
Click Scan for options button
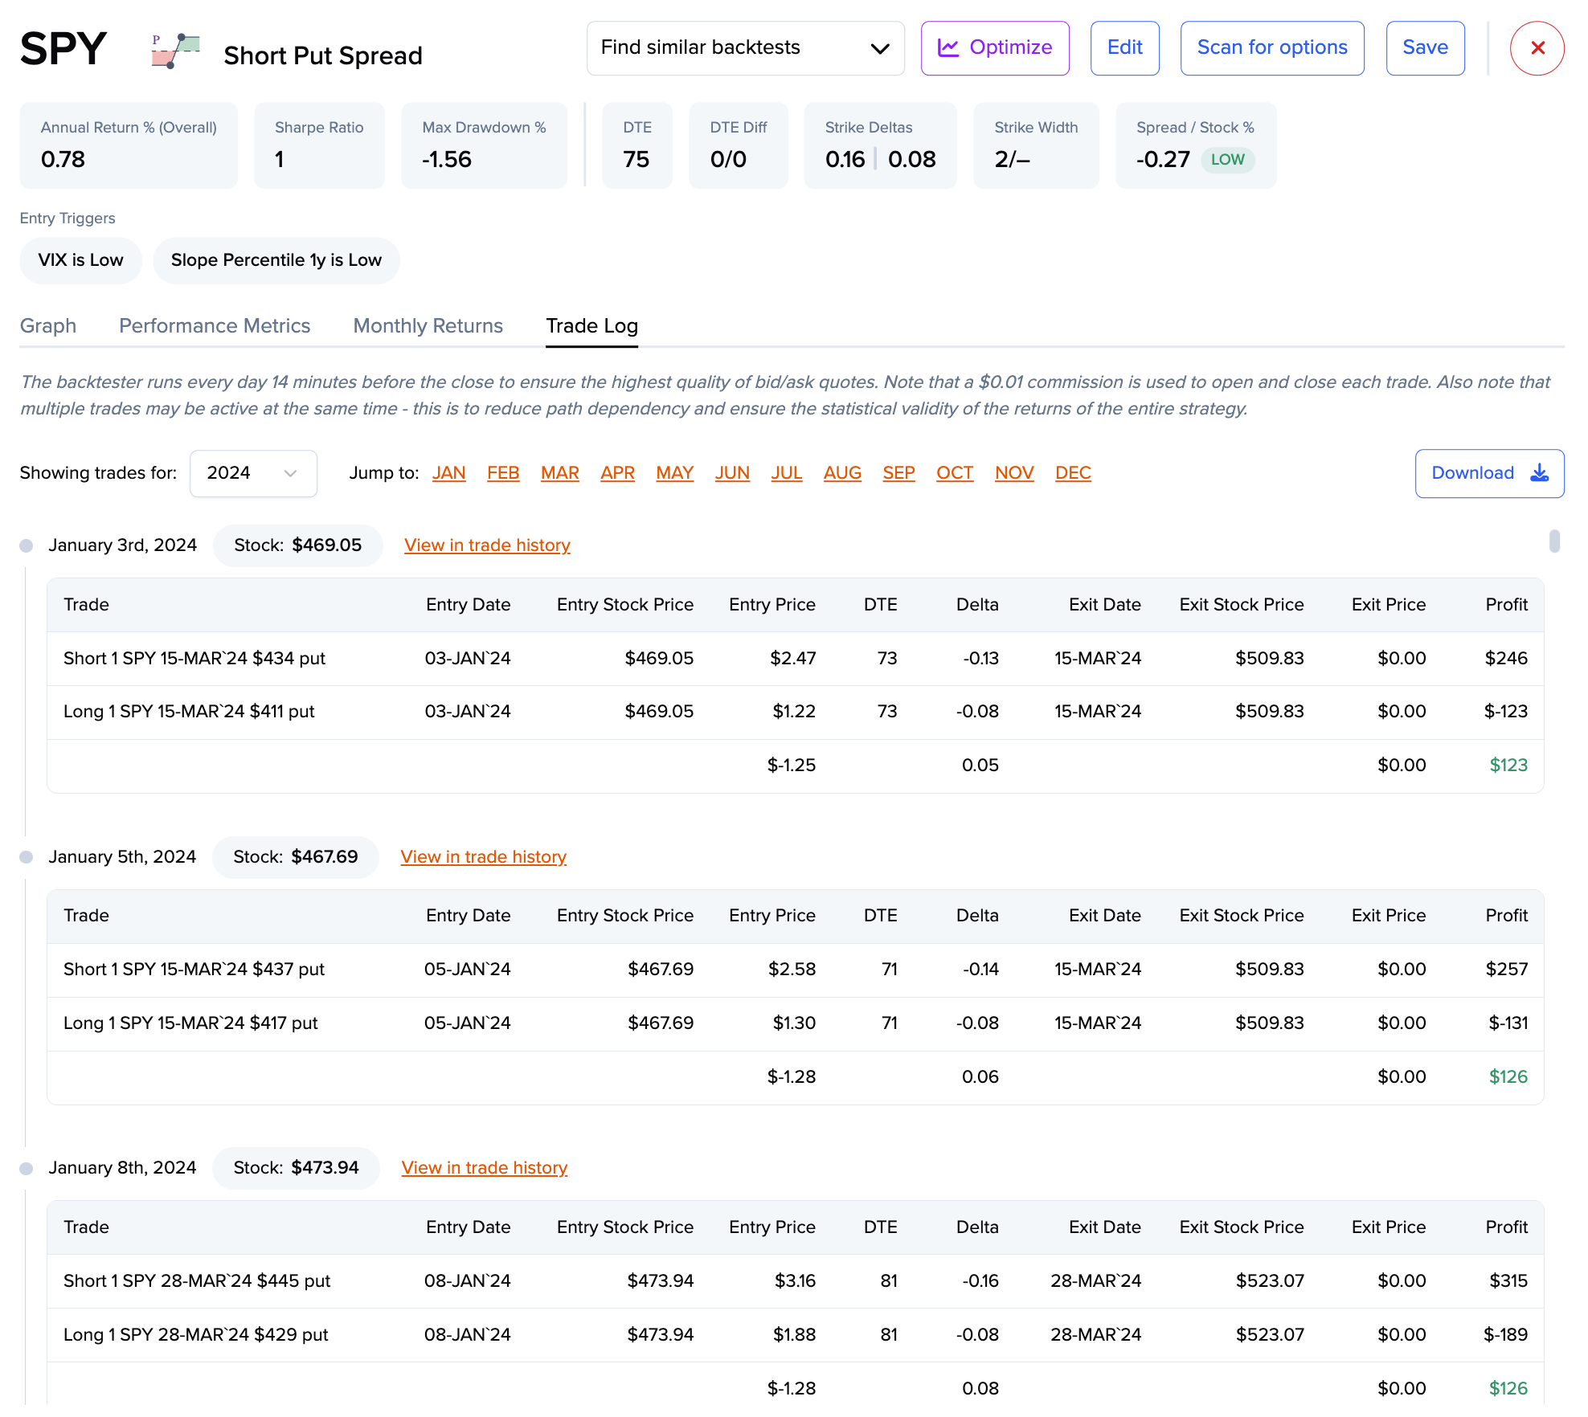[x=1271, y=48]
